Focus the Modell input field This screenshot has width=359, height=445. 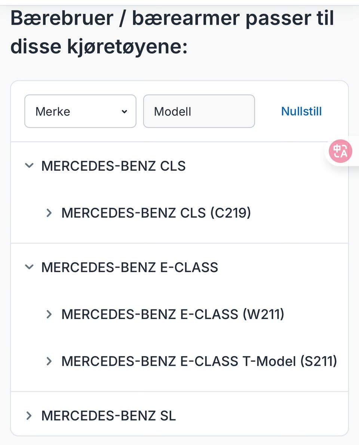[x=199, y=111]
